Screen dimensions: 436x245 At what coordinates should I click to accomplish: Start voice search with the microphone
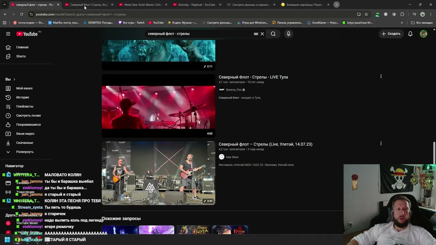(x=289, y=34)
